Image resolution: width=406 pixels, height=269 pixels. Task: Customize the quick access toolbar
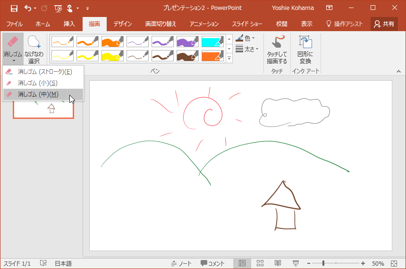[87, 8]
